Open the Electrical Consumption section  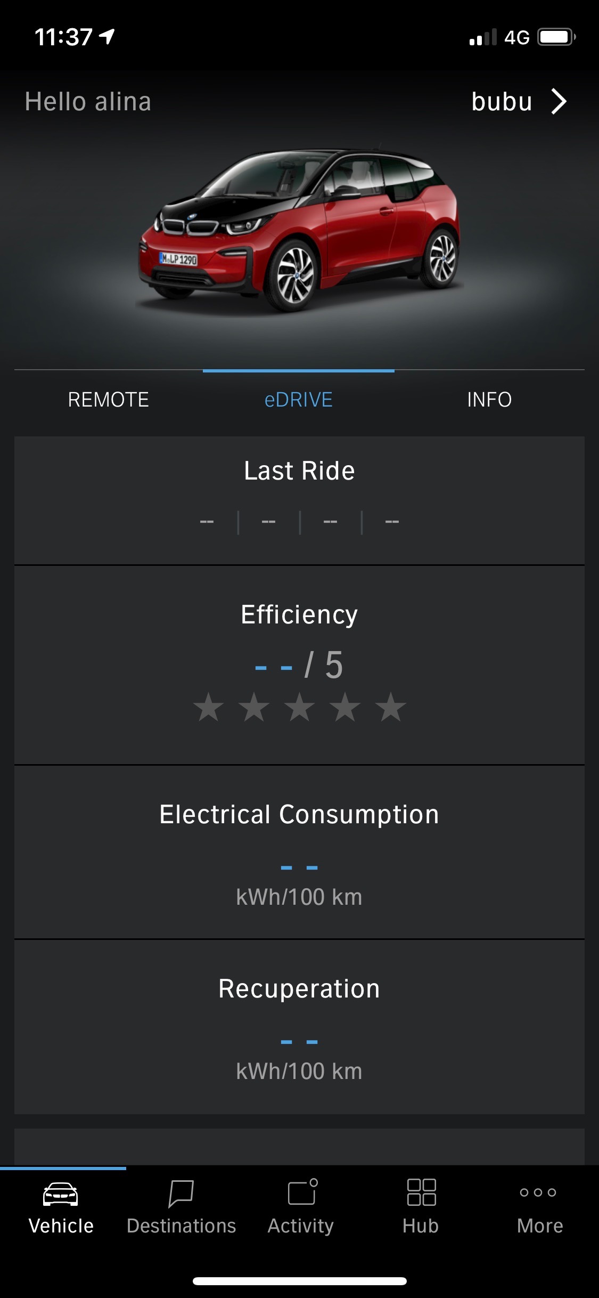click(299, 851)
